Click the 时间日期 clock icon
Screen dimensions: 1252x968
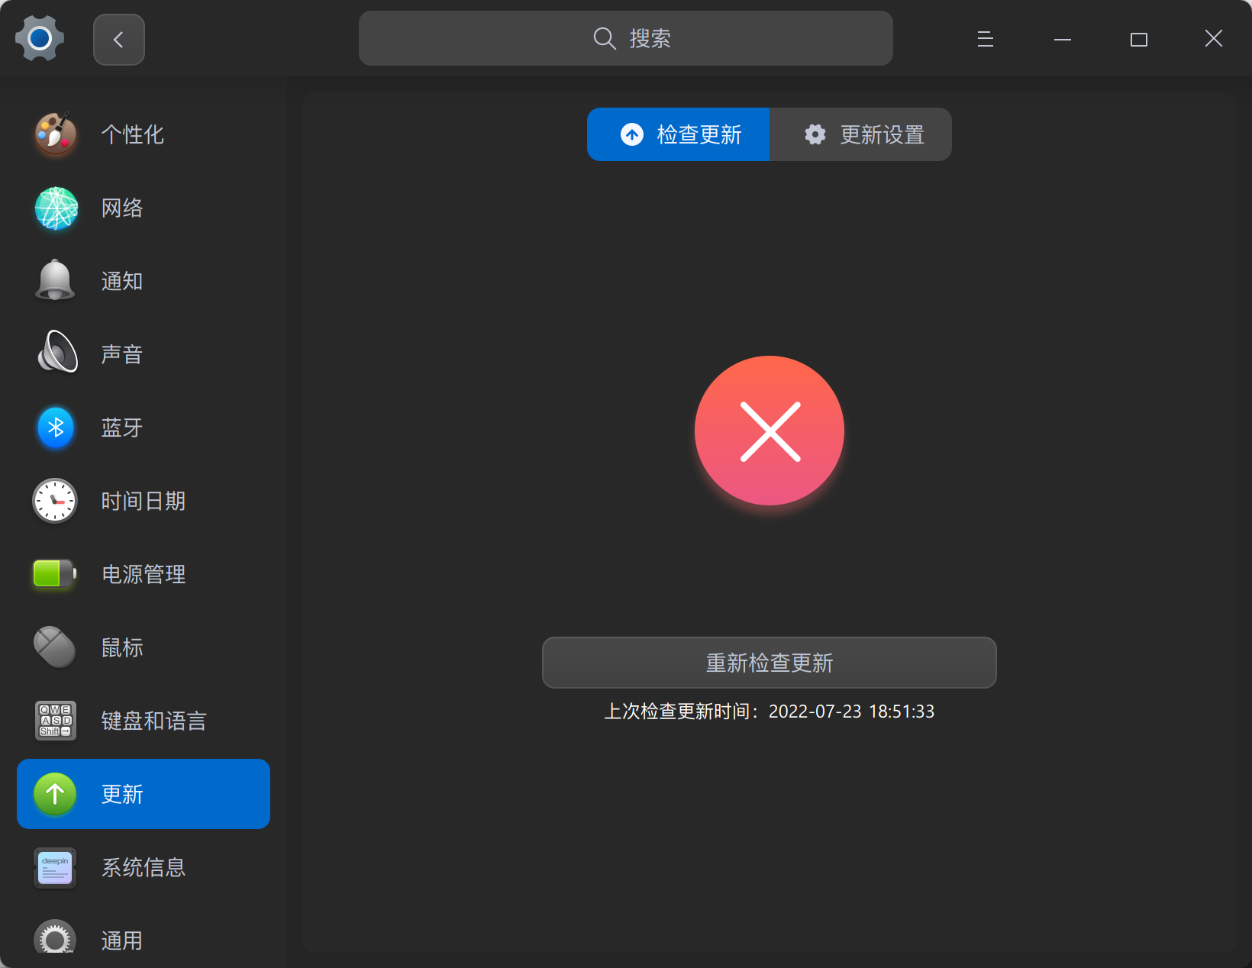tap(55, 502)
